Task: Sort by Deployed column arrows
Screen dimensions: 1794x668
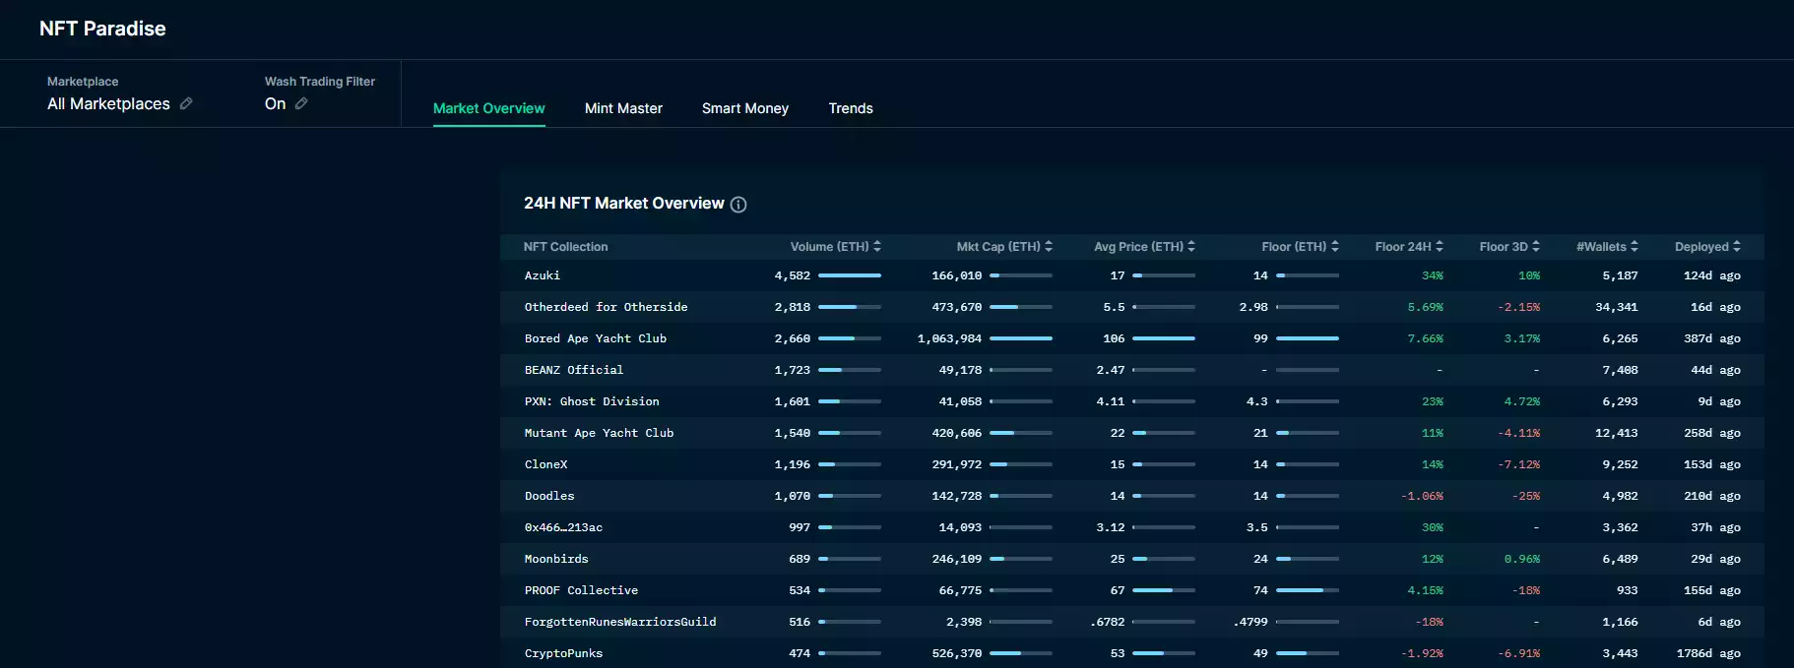Action: pyautogui.click(x=1737, y=247)
